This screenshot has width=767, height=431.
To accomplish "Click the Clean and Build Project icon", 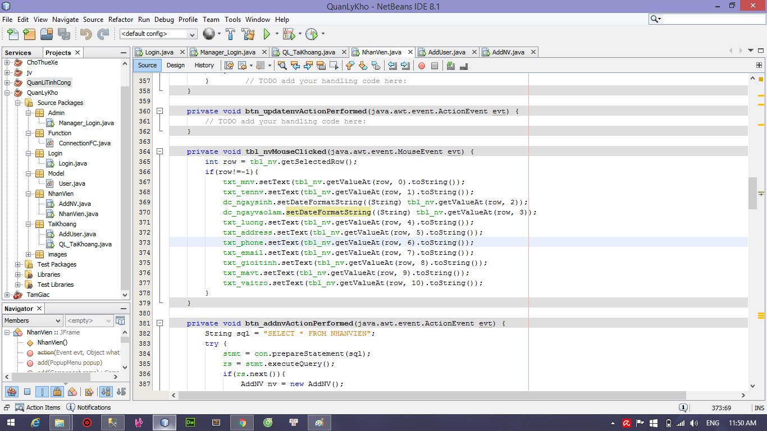I will coord(248,34).
